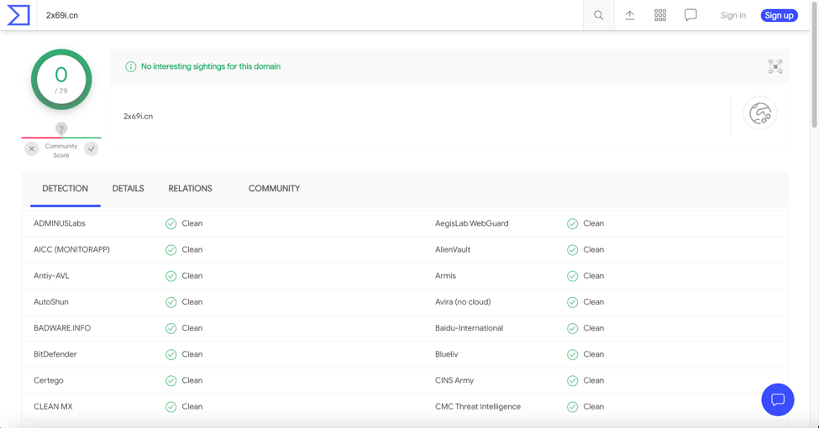Click the search field containing 2x69i.cn
The height and width of the screenshot is (428, 819).
[x=309, y=15]
